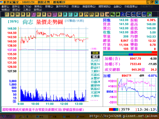Click the red-blue-teal color block in the status bar
The width and height of the screenshot is (159, 119).
[x=113, y=109]
